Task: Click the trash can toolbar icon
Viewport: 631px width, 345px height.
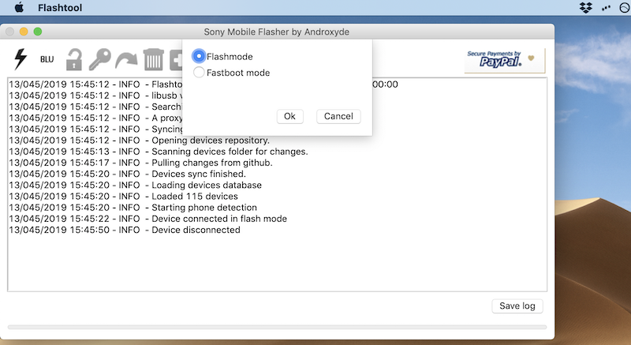Action: tap(154, 60)
